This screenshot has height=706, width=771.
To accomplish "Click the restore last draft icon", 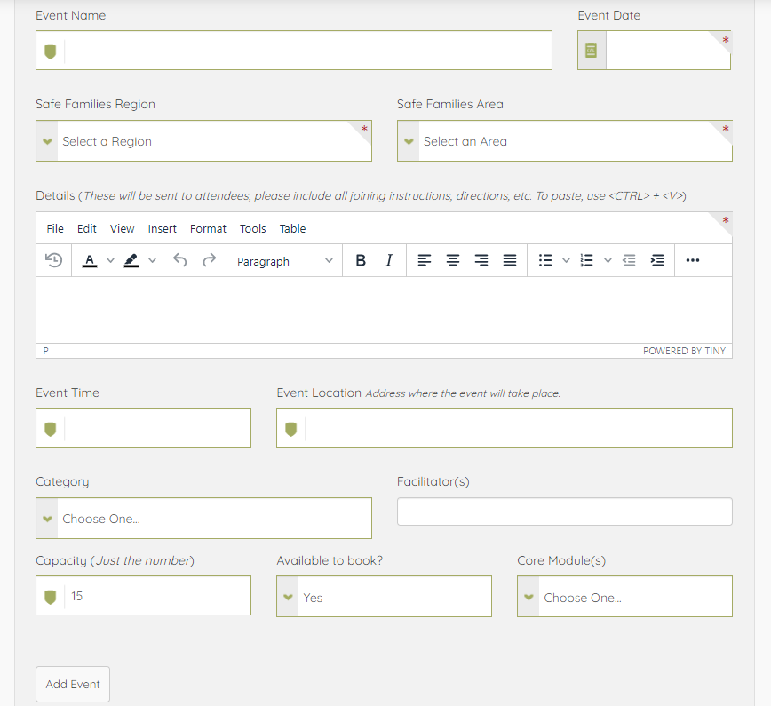I will (x=54, y=260).
